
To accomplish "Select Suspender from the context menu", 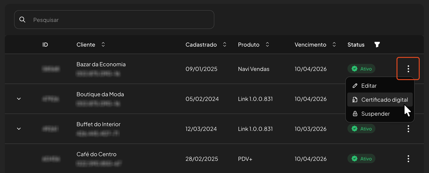I will (375, 114).
